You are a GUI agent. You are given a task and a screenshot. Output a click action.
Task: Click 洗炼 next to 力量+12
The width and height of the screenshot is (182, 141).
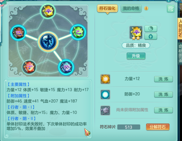163,79
